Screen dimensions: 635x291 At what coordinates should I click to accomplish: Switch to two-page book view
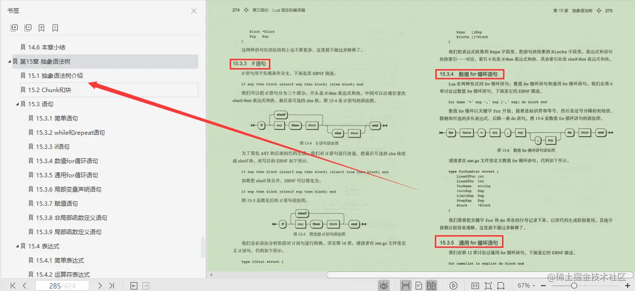tap(431, 285)
